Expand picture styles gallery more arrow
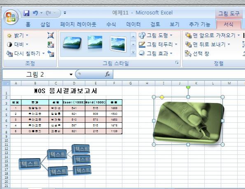This screenshot has width=245, height=189. pos(133,53)
